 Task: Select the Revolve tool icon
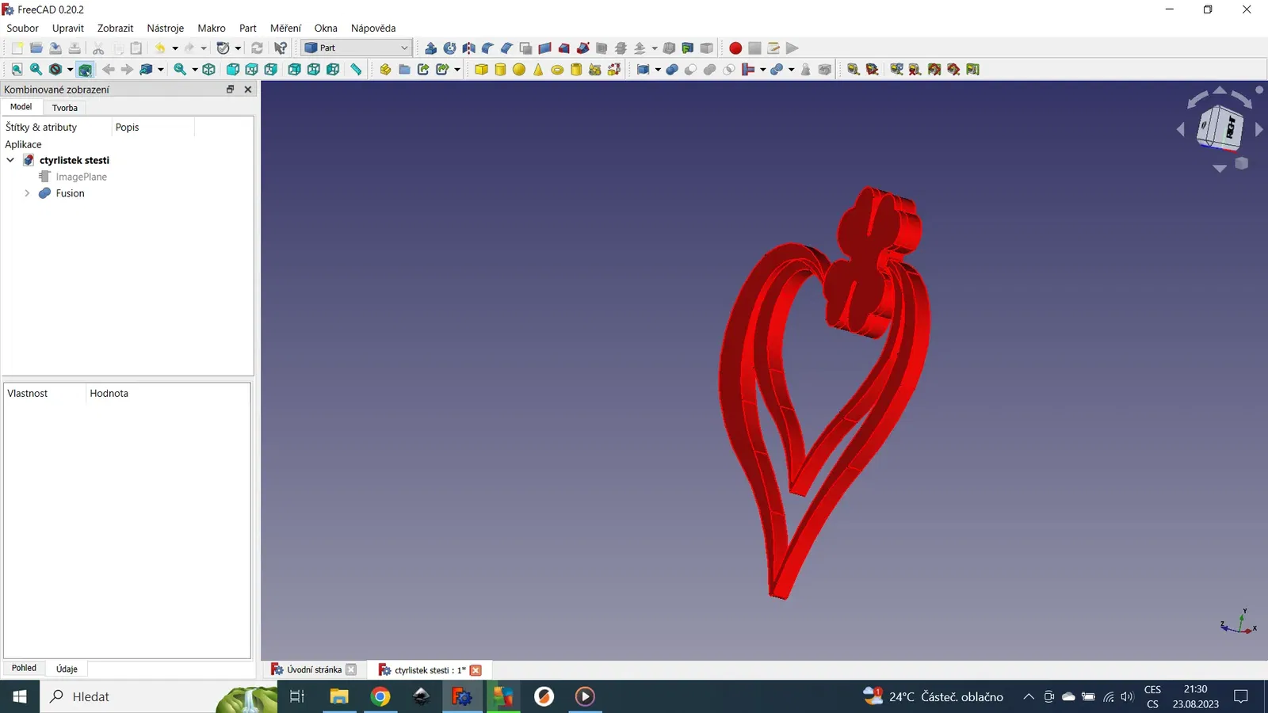[449, 48]
